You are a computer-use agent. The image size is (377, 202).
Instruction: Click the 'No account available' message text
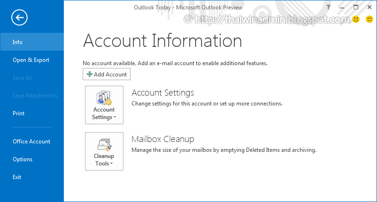pos(175,63)
